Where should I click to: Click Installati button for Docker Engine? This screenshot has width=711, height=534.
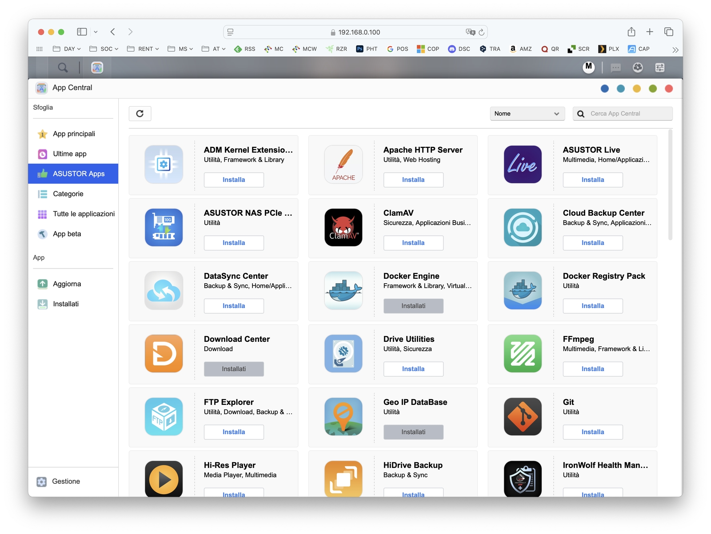(x=413, y=306)
